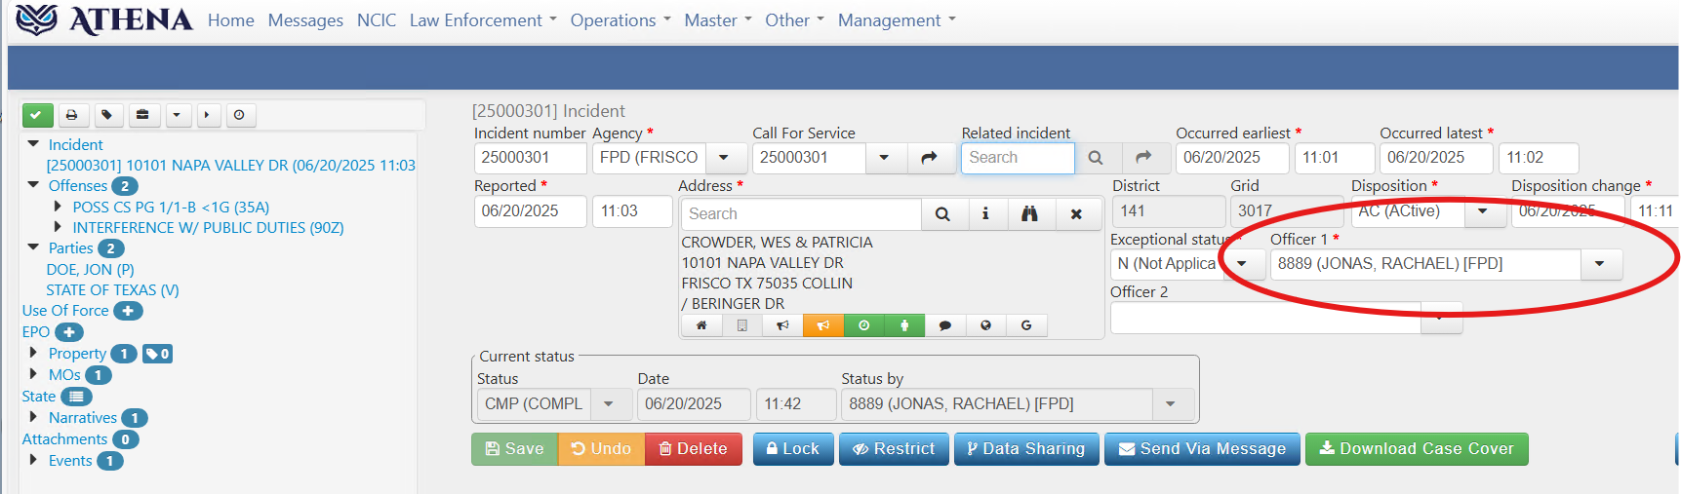Screen dimensions: 1681x494
Task: Collapse the Offenses tree node
Action: 34,185
